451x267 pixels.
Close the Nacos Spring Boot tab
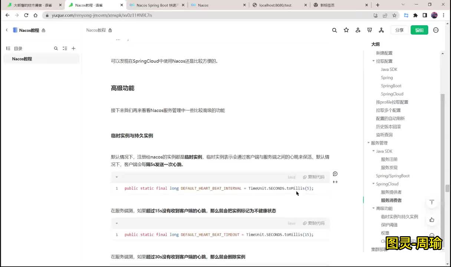[x=182, y=5]
